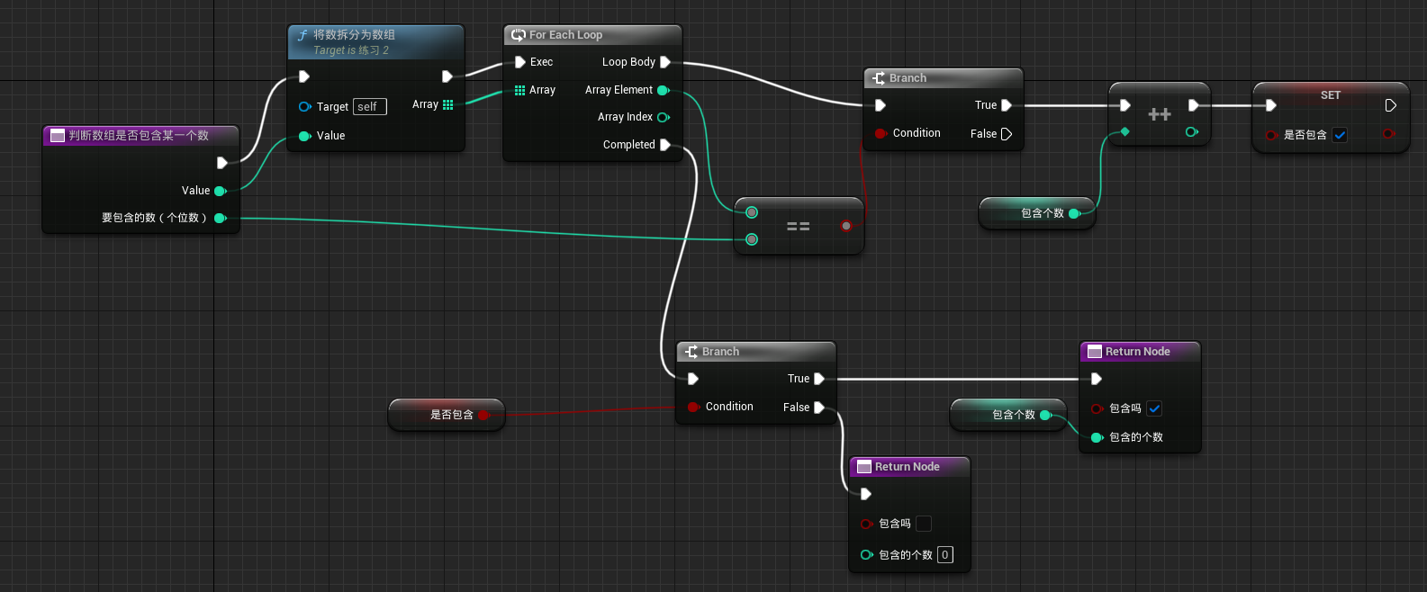Uncheck the 是否包含 checkbox in SET node

(1340, 135)
